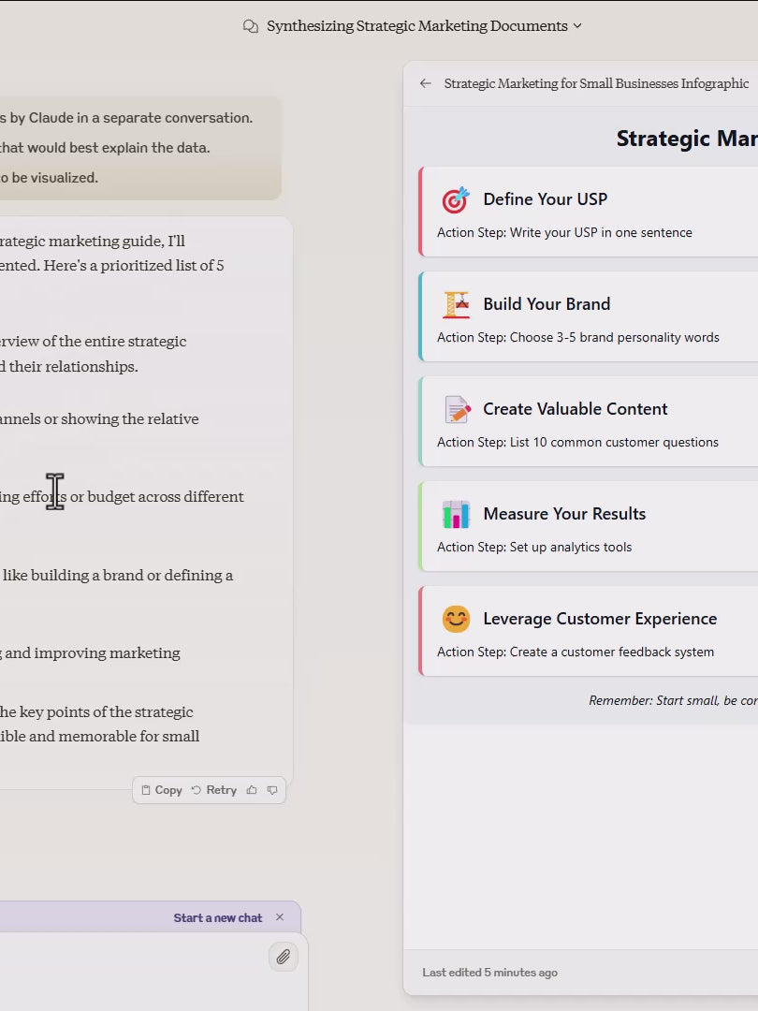Click the memo icon on Create Valuable Content

tap(456, 409)
